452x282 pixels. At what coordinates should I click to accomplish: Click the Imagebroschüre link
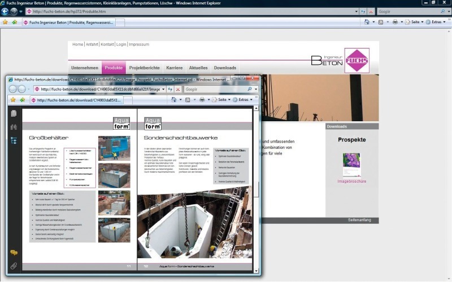pos(351,182)
